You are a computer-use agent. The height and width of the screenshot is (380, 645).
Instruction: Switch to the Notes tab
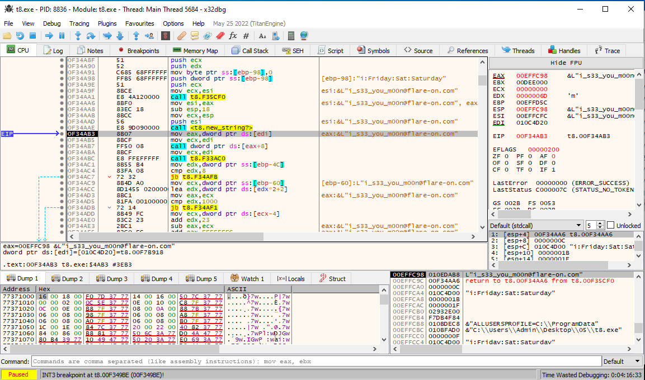(x=91, y=50)
